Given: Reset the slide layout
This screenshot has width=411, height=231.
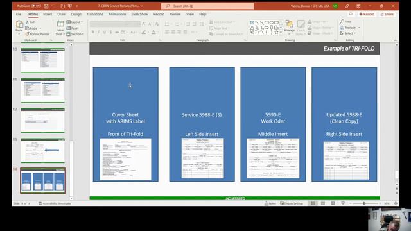Looking at the screenshot, I should [x=73, y=28].
